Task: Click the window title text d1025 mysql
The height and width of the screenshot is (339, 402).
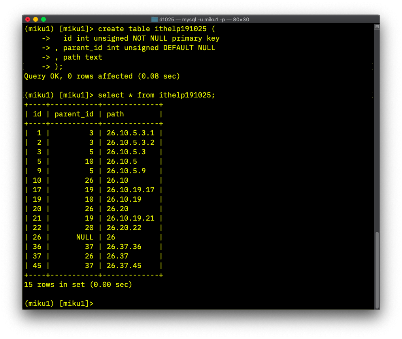Action: [204, 19]
